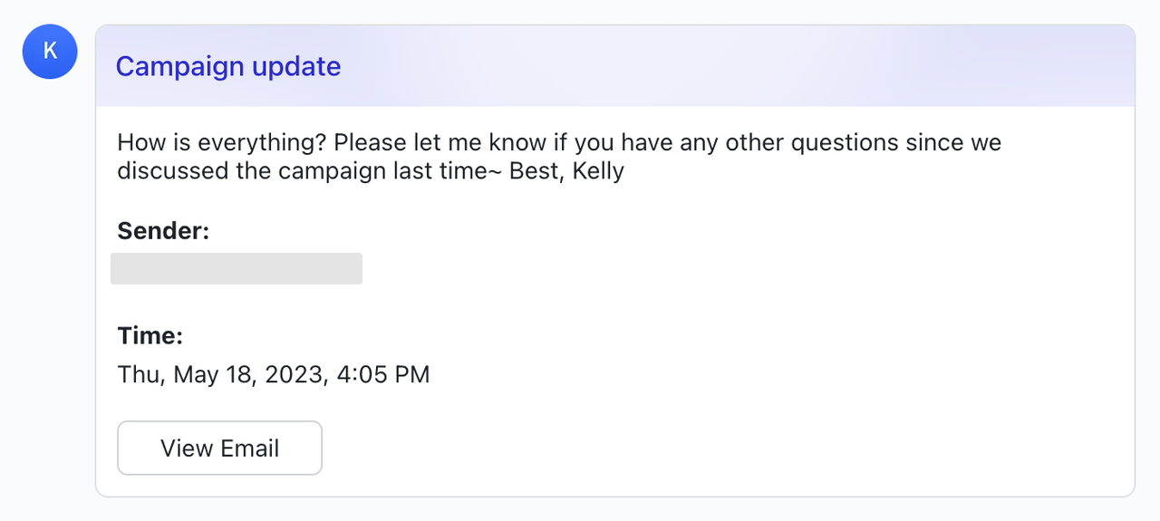This screenshot has height=521, width=1160.
Task: Click the word 'Campaign' in the header
Action: click(x=181, y=66)
